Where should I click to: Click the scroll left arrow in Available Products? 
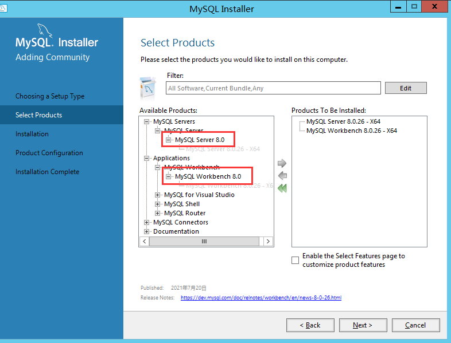(145, 242)
